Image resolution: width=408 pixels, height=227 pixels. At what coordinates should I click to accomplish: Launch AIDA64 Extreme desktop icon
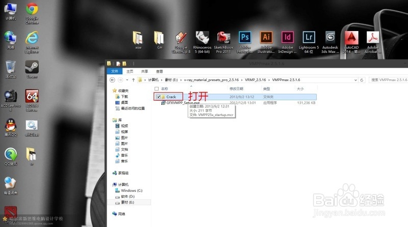point(32,100)
